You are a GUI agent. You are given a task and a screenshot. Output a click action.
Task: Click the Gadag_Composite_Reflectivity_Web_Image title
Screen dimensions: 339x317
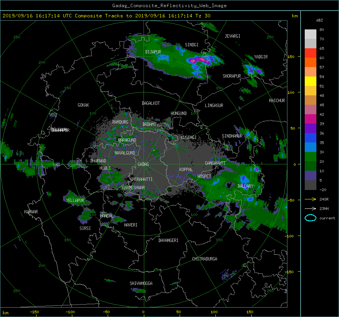coord(169,6)
